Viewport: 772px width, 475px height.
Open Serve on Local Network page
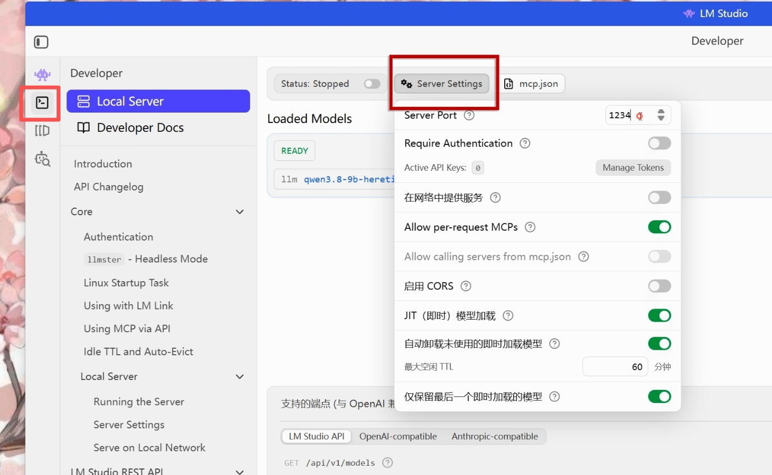[x=150, y=448]
